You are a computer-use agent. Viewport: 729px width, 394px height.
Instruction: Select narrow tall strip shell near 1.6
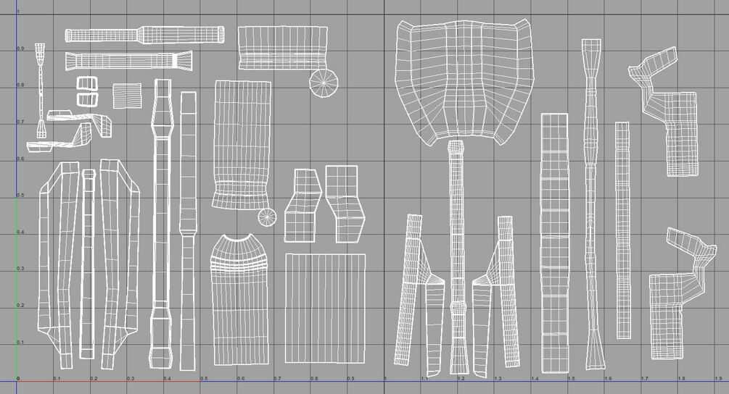622,230
